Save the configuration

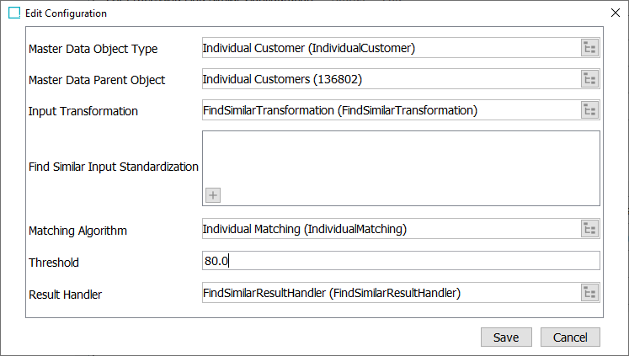(x=506, y=337)
